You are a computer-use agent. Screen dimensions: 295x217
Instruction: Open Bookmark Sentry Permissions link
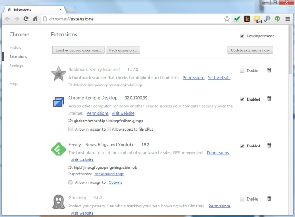click(193, 78)
